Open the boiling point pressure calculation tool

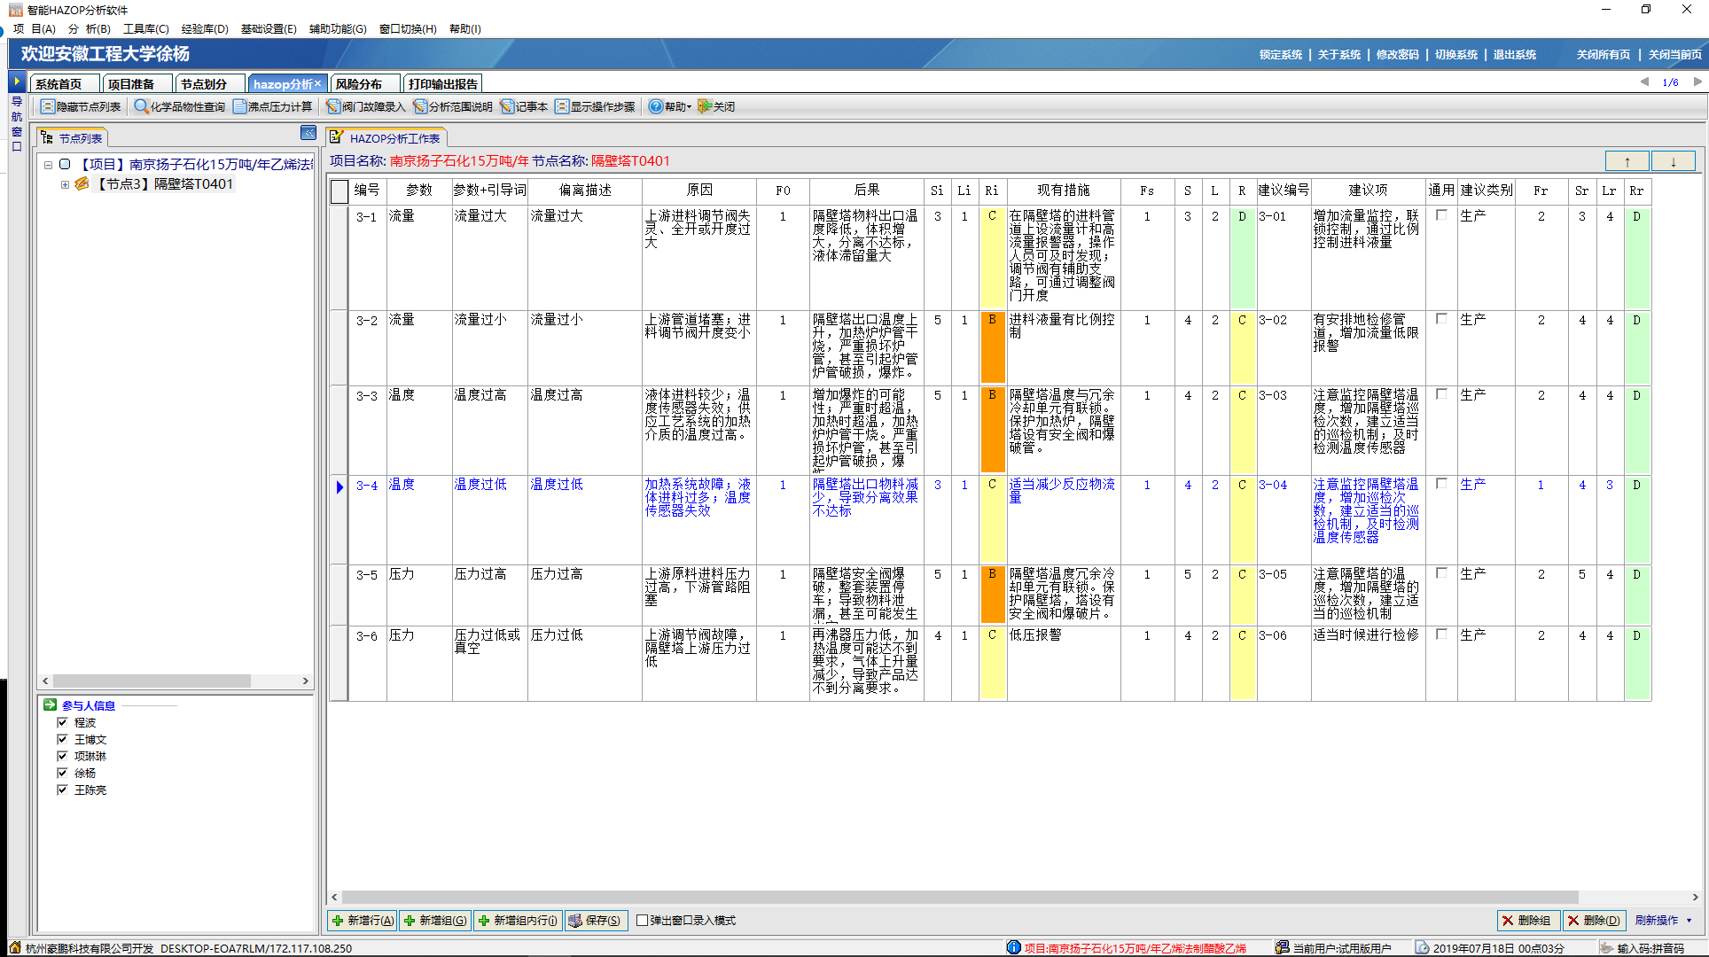273,106
